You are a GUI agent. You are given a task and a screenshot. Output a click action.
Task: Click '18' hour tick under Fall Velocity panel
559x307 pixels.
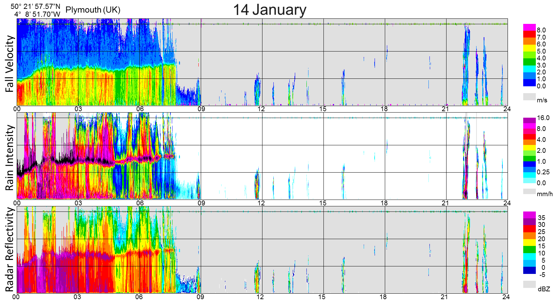click(384, 109)
